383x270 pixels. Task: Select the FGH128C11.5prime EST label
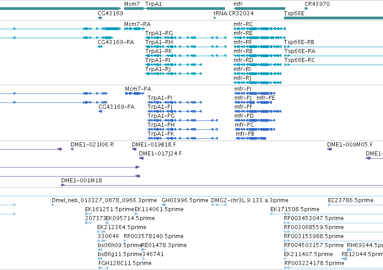click(x=125, y=263)
